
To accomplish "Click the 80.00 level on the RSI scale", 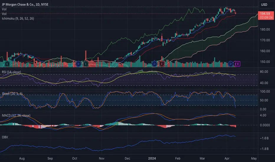I will pos(264,72).
